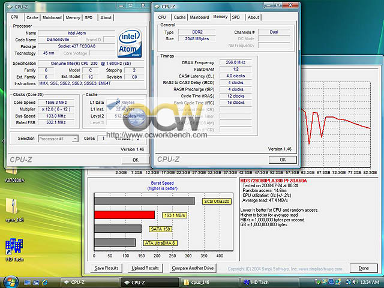Select CPU tab in processor CPU-Z window
Viewport: 384px width, 288px height.
pyautogui.click(x=14, y=17)
